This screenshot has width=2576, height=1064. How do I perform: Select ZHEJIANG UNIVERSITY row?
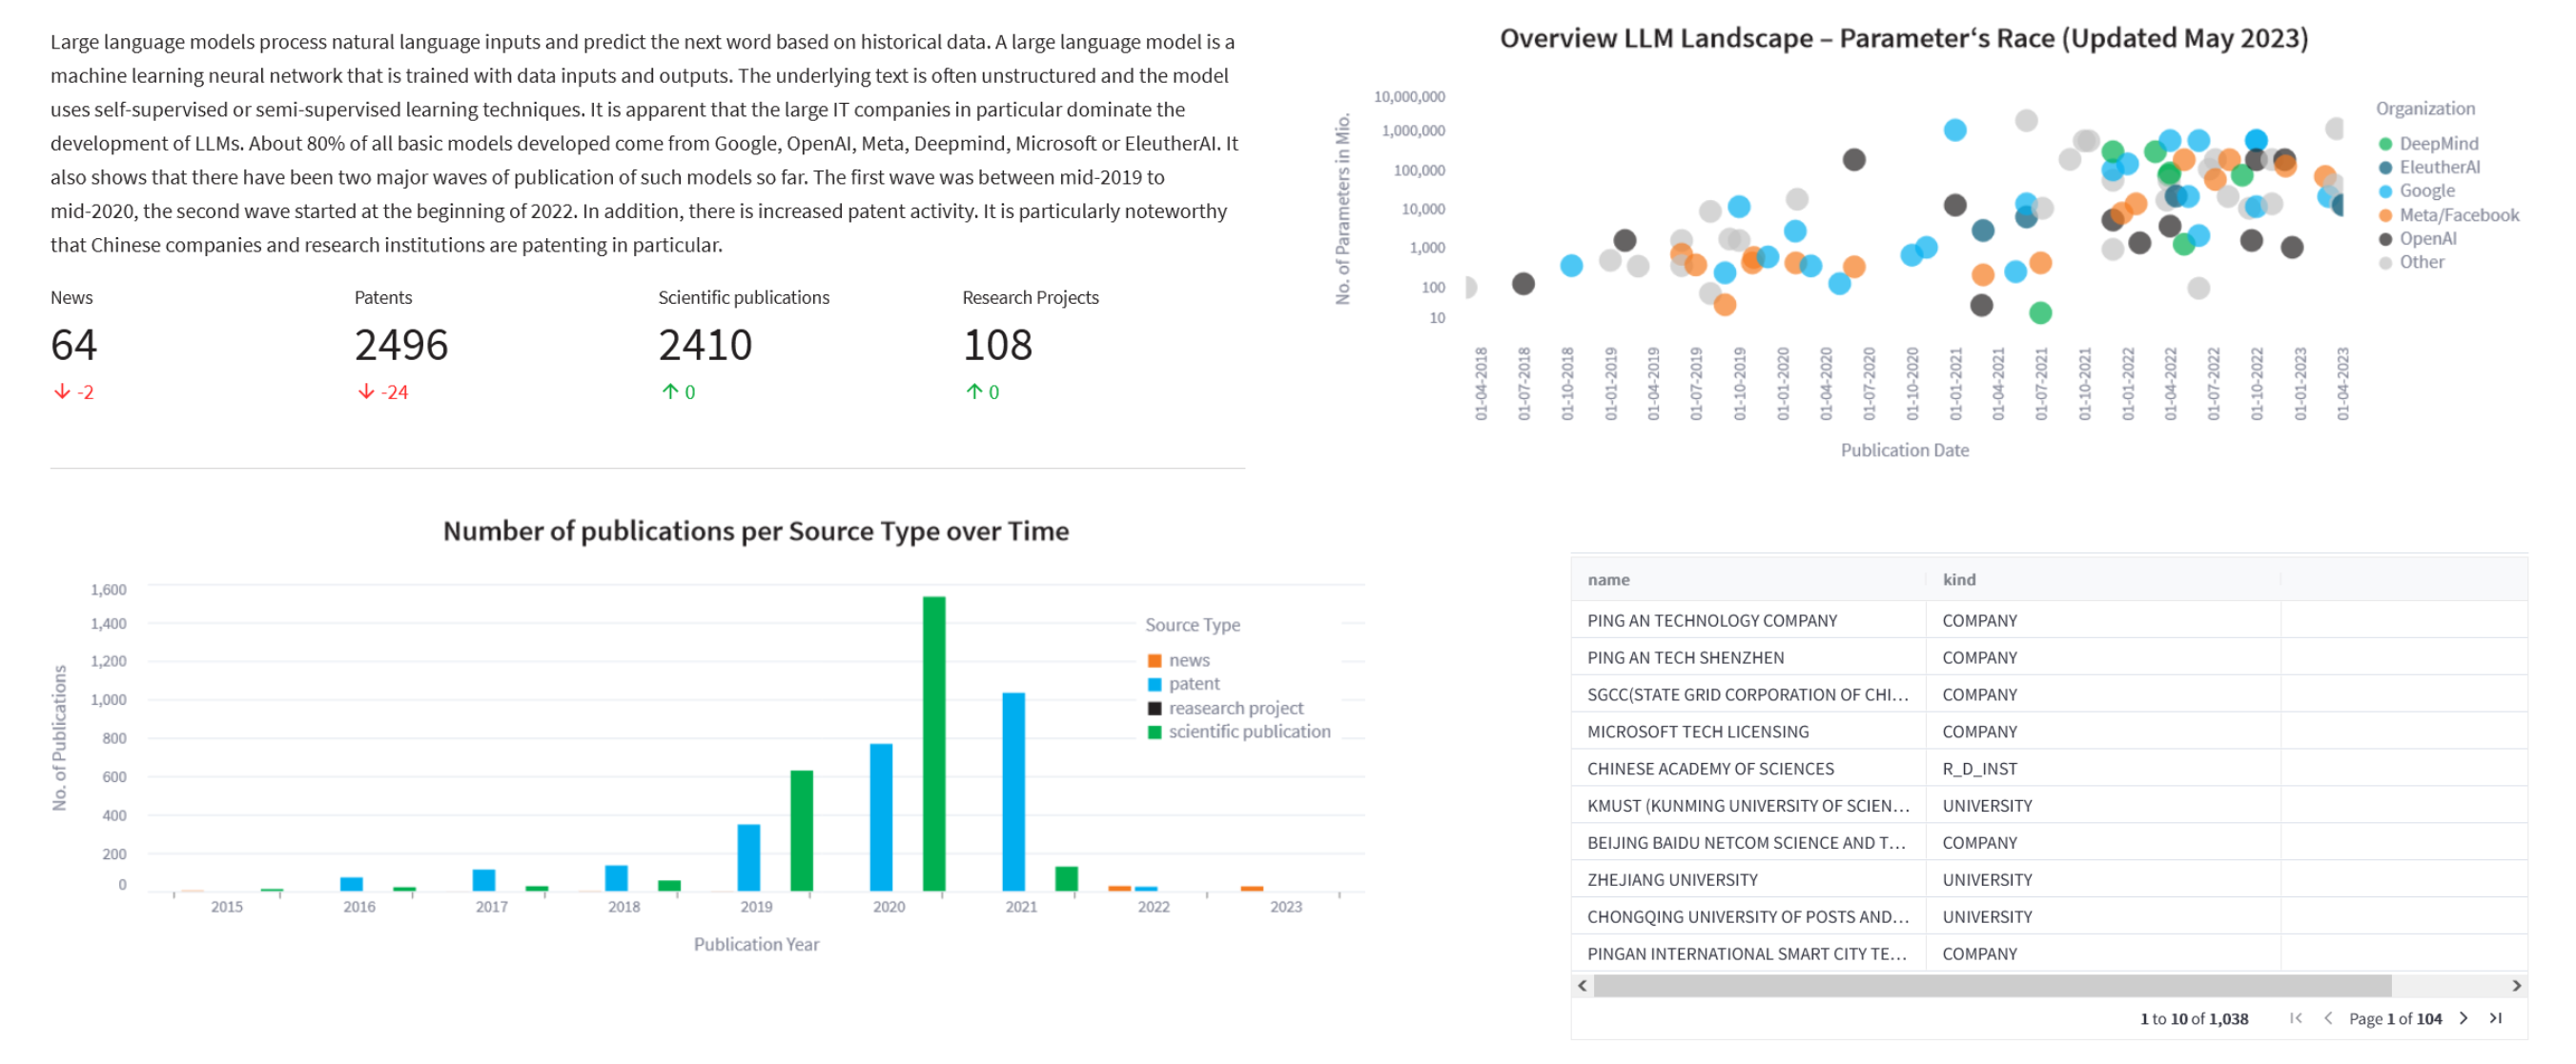coord(2048,879)
